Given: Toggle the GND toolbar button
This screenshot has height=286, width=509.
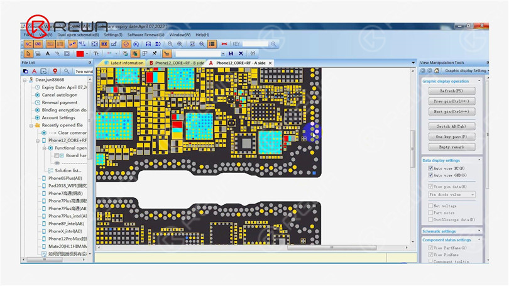Looking at the screenshot, I should coord(38,44).
